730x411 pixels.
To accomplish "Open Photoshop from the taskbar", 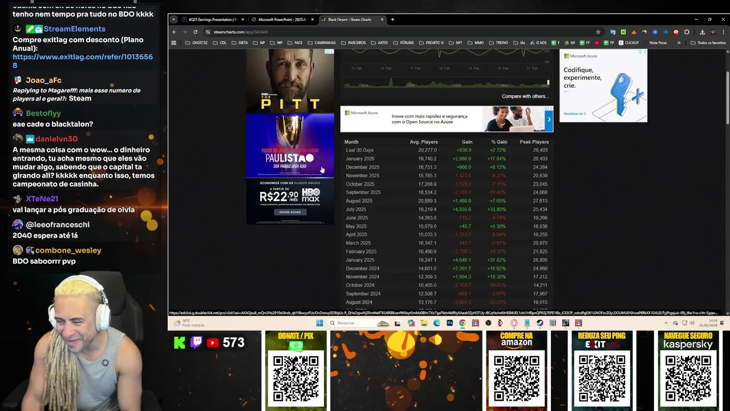I will pyautogui.click(x=449, y=323).
